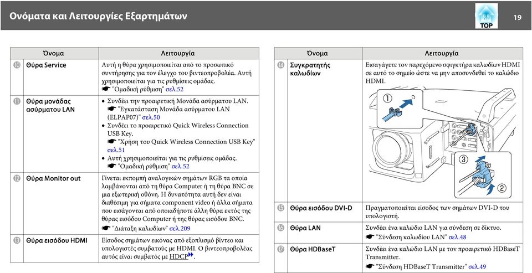Open the σελ.52 link under Θύρα Service
Viewport: 532px width, 273px height.
175,89
